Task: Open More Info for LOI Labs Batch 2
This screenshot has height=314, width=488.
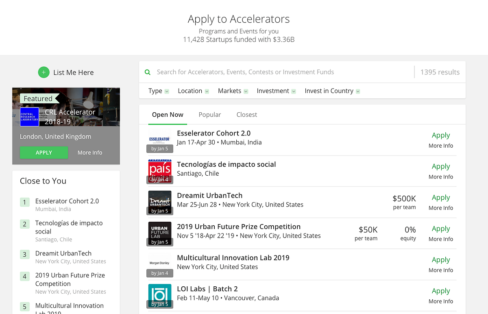Action: point(441,301)
